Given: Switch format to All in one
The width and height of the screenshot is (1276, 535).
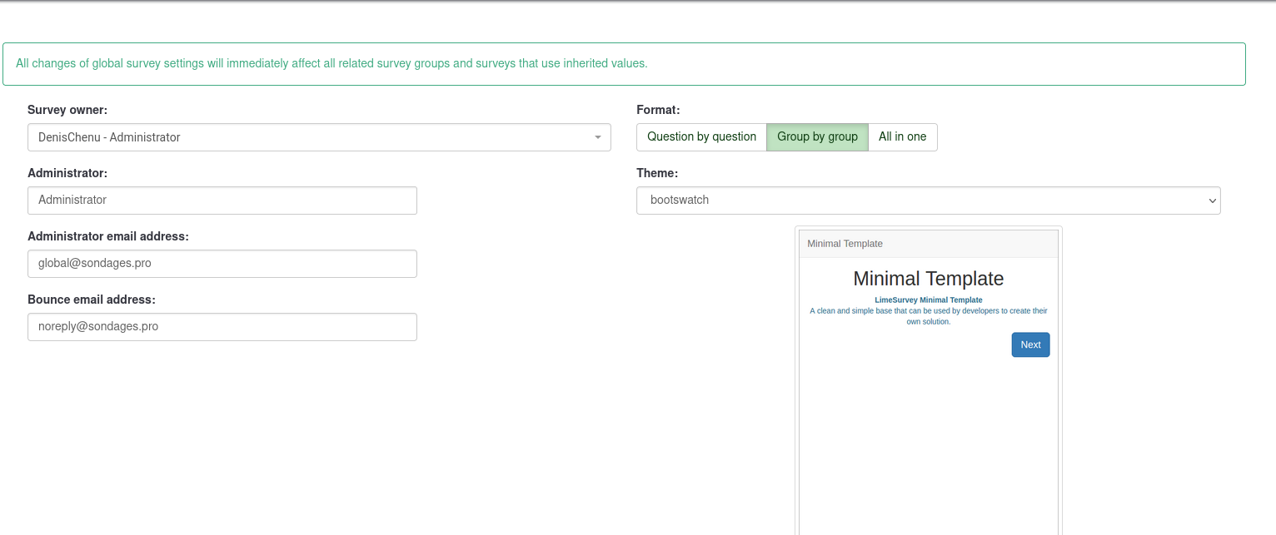Looking at the screenshot, I should (902, 137).
